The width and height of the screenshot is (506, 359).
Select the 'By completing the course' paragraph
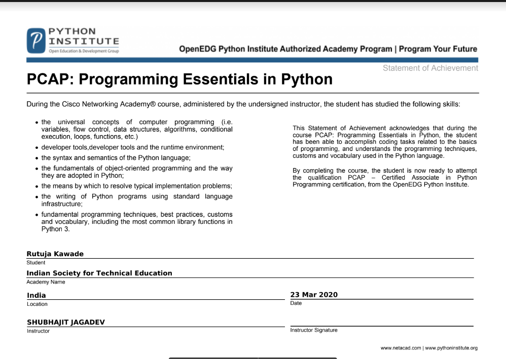point(385,178)
